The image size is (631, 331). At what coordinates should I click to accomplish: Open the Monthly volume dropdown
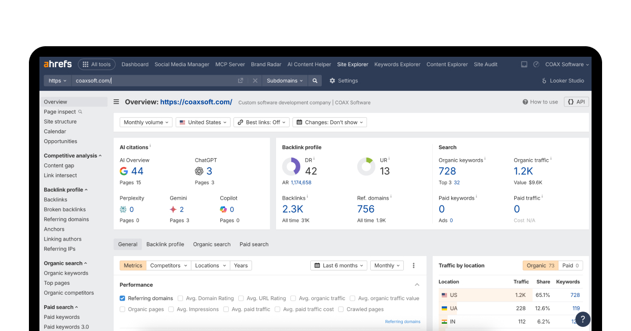(x=146, y=122)
